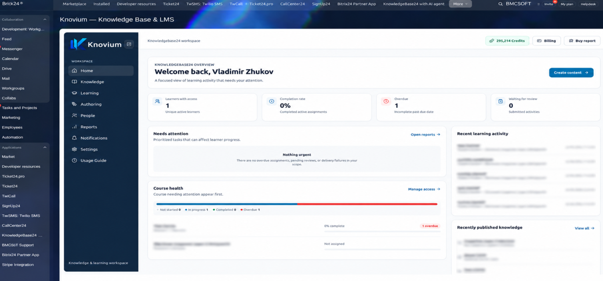This screenshot has width=603, height=281.
Task: Click the Billing button
Action: click(546, 41)
